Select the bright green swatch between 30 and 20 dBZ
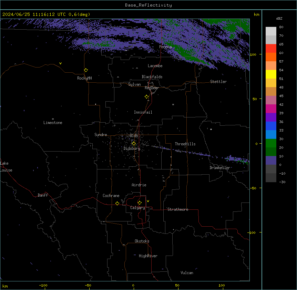 pyautogui.click(x=271, y=143)
